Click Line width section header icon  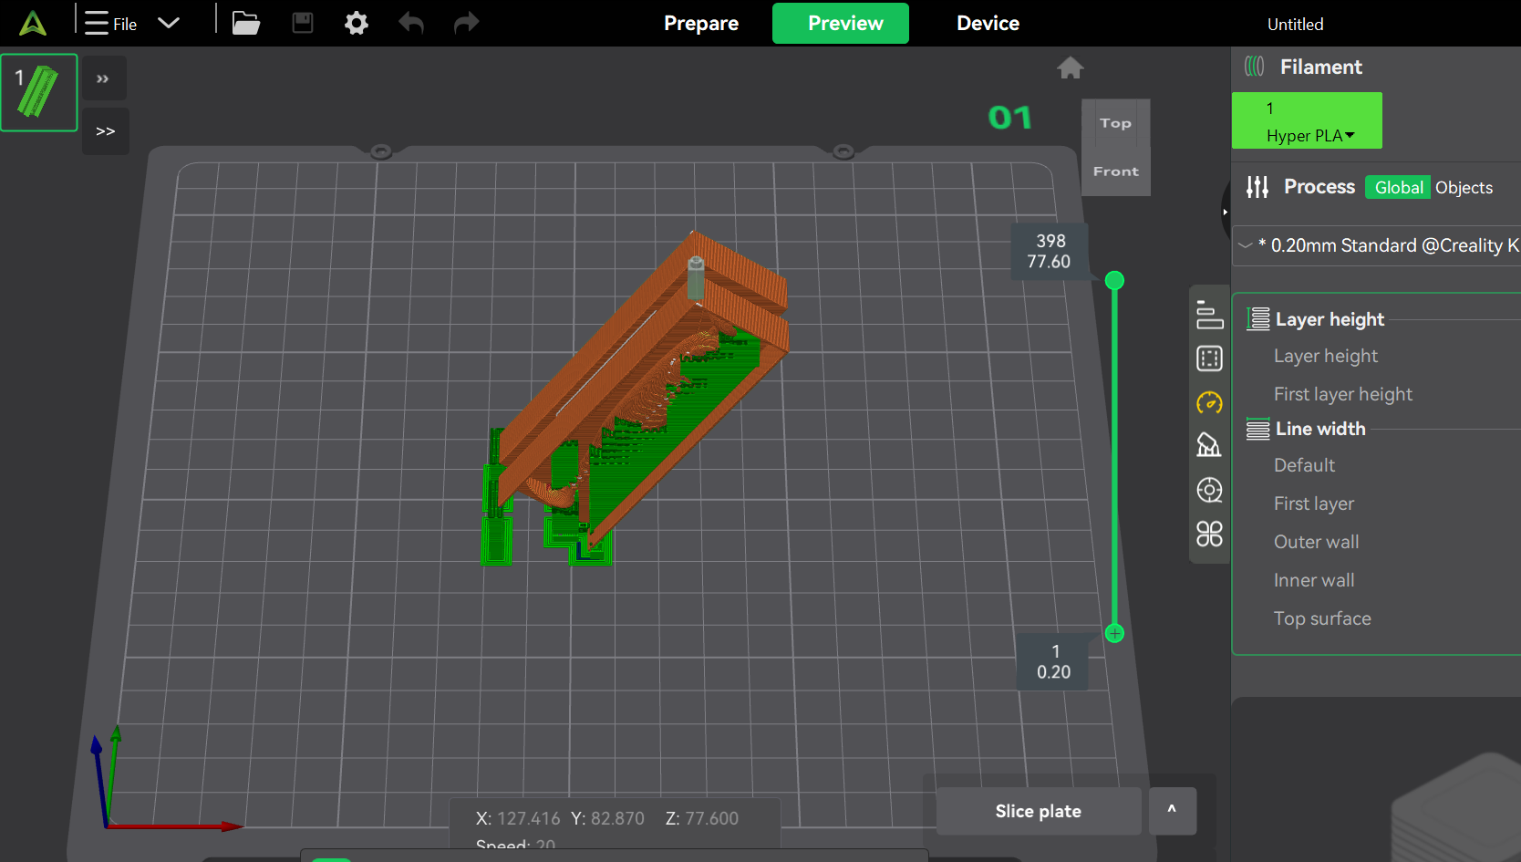click(x=1258, y=429)
